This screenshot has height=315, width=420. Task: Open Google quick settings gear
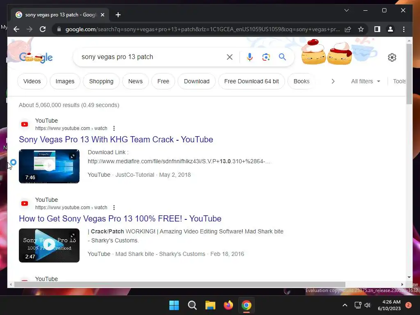[392, 57]
